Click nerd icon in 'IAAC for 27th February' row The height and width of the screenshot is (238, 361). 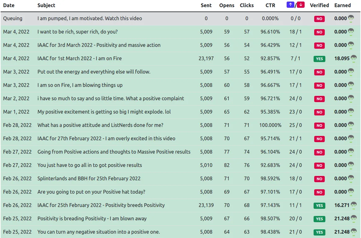click(x=351, y=139)
